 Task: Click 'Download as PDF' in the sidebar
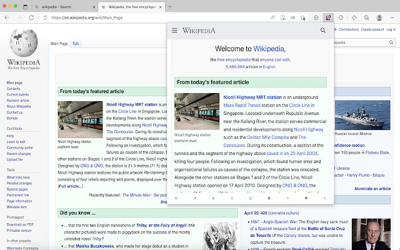21,224
